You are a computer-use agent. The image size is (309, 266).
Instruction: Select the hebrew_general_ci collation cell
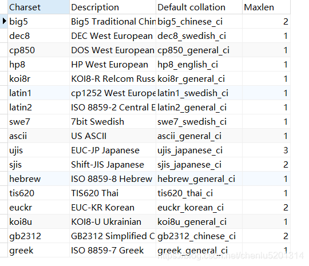[x=199, y=178]
